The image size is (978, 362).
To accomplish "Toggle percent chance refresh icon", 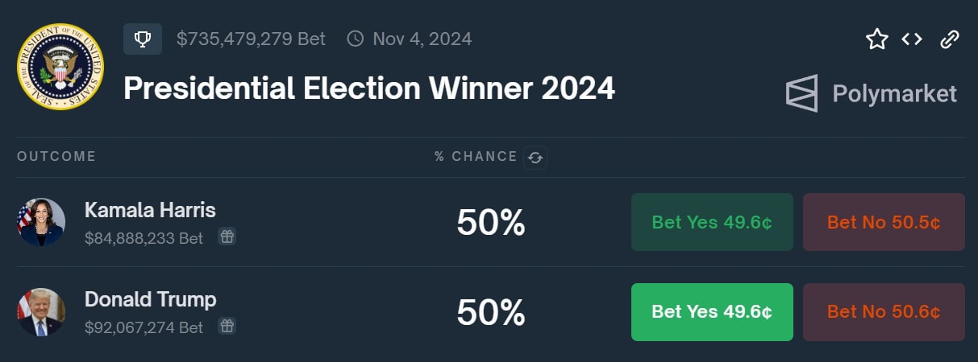I will tap(535, 158).
